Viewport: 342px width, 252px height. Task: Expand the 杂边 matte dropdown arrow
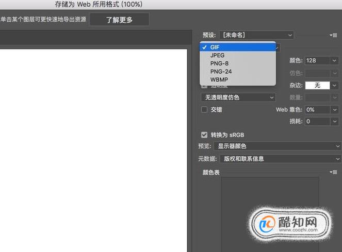click(334, 85)
